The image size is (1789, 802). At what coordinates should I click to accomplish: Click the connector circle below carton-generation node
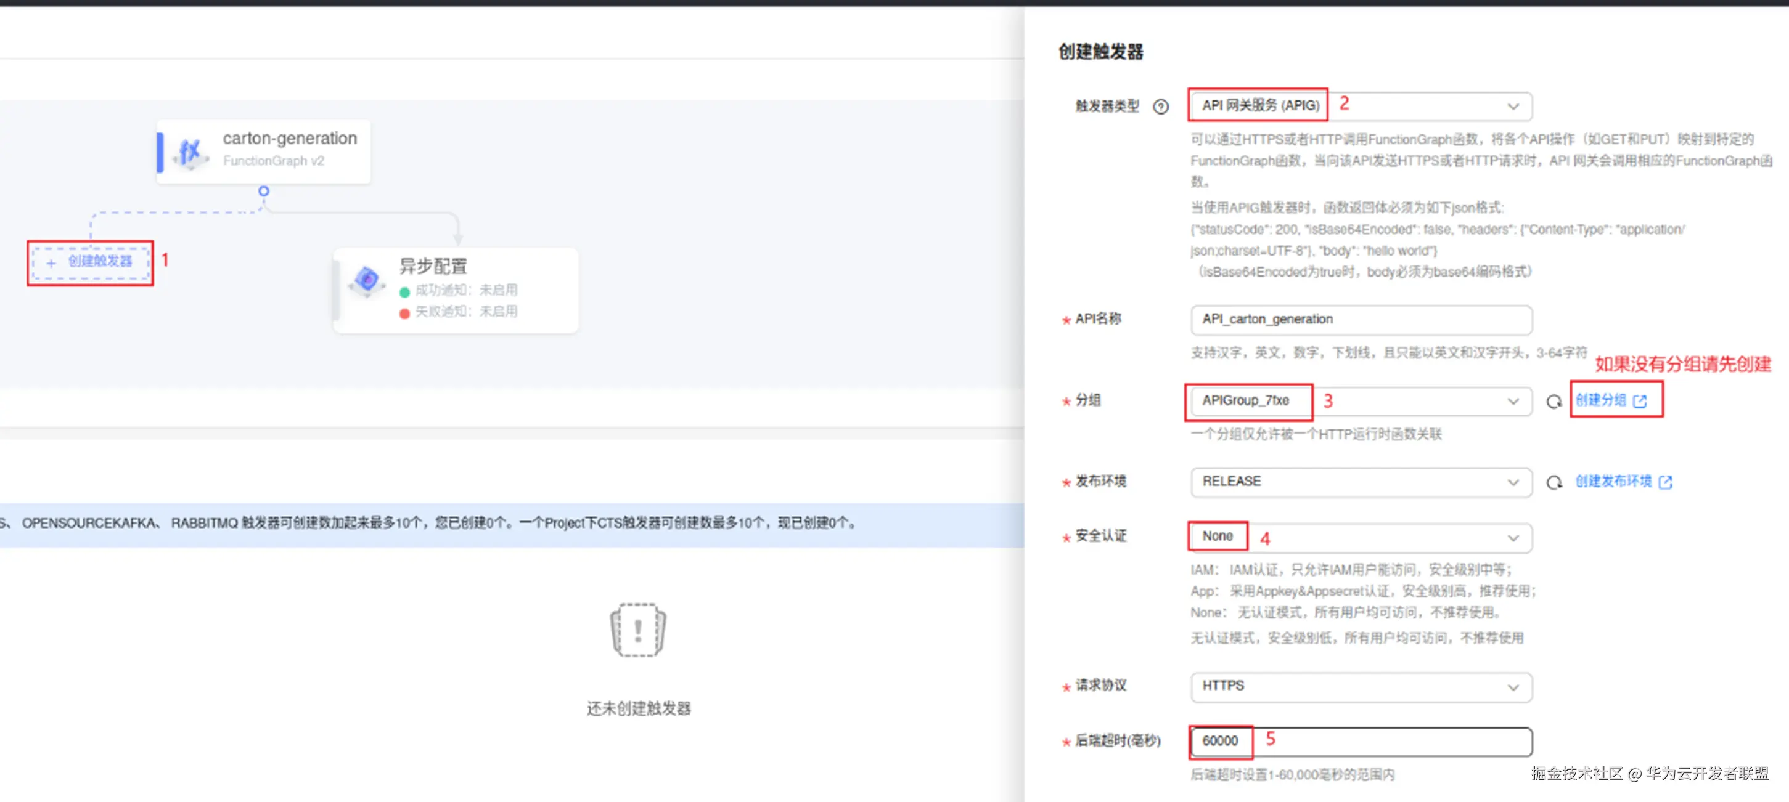[x=263, y=191]
